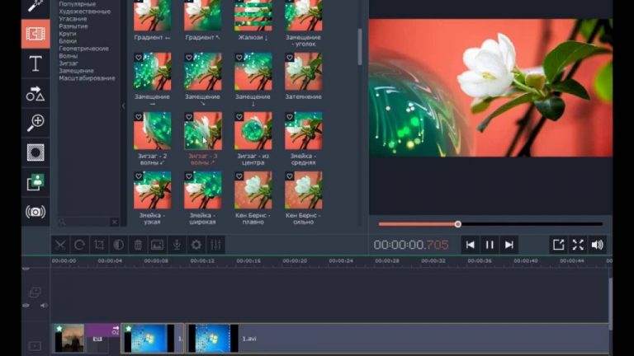This screenshot has width=634, height=356.
Task: Select the first sunset clip on timeline
Action: 69,338
